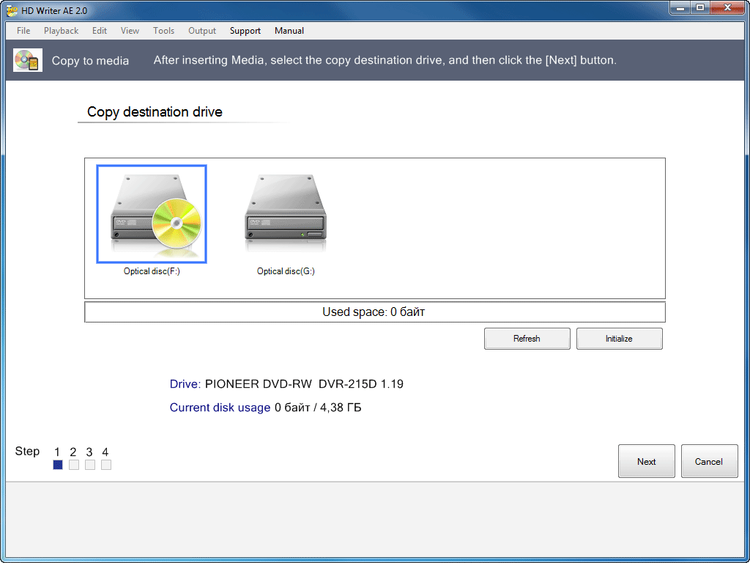Click the step 2 indicator box

pos(74,465)
